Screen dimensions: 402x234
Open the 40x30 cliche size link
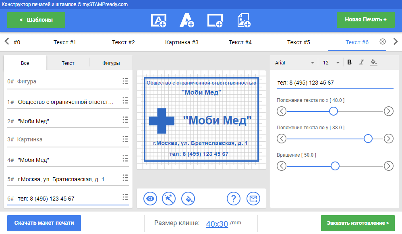(217, 224)
